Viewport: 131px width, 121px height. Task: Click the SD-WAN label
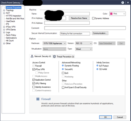point(103,69)
